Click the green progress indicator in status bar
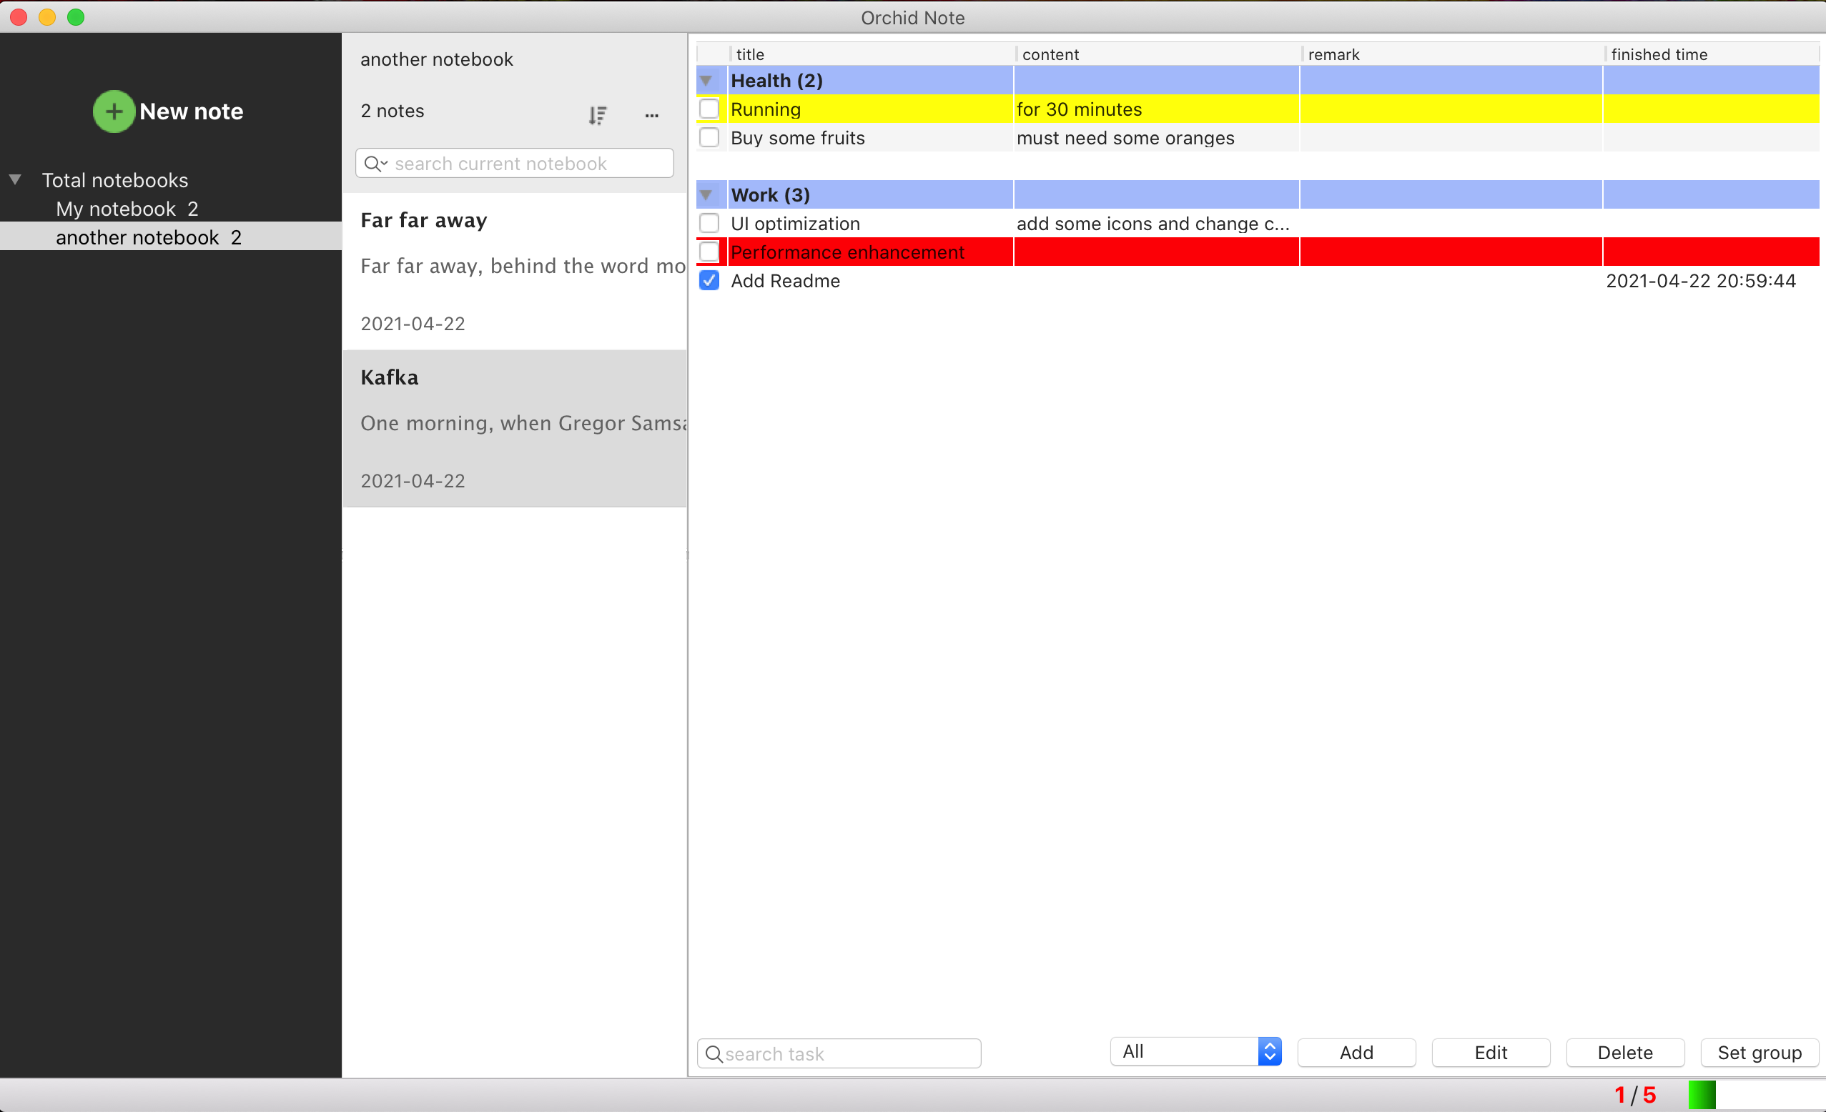The image size is (1826, 1112). coord(1702,1094)
